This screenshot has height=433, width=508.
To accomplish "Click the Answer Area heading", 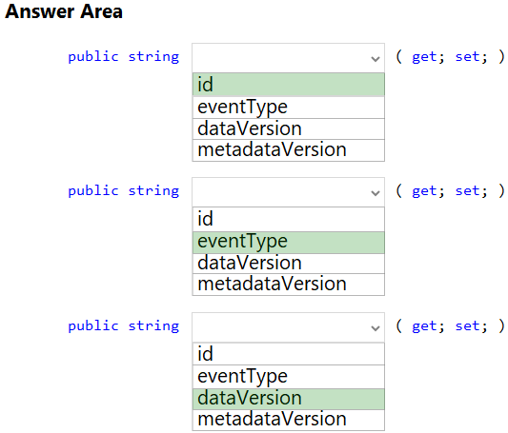I will point(64,11).
